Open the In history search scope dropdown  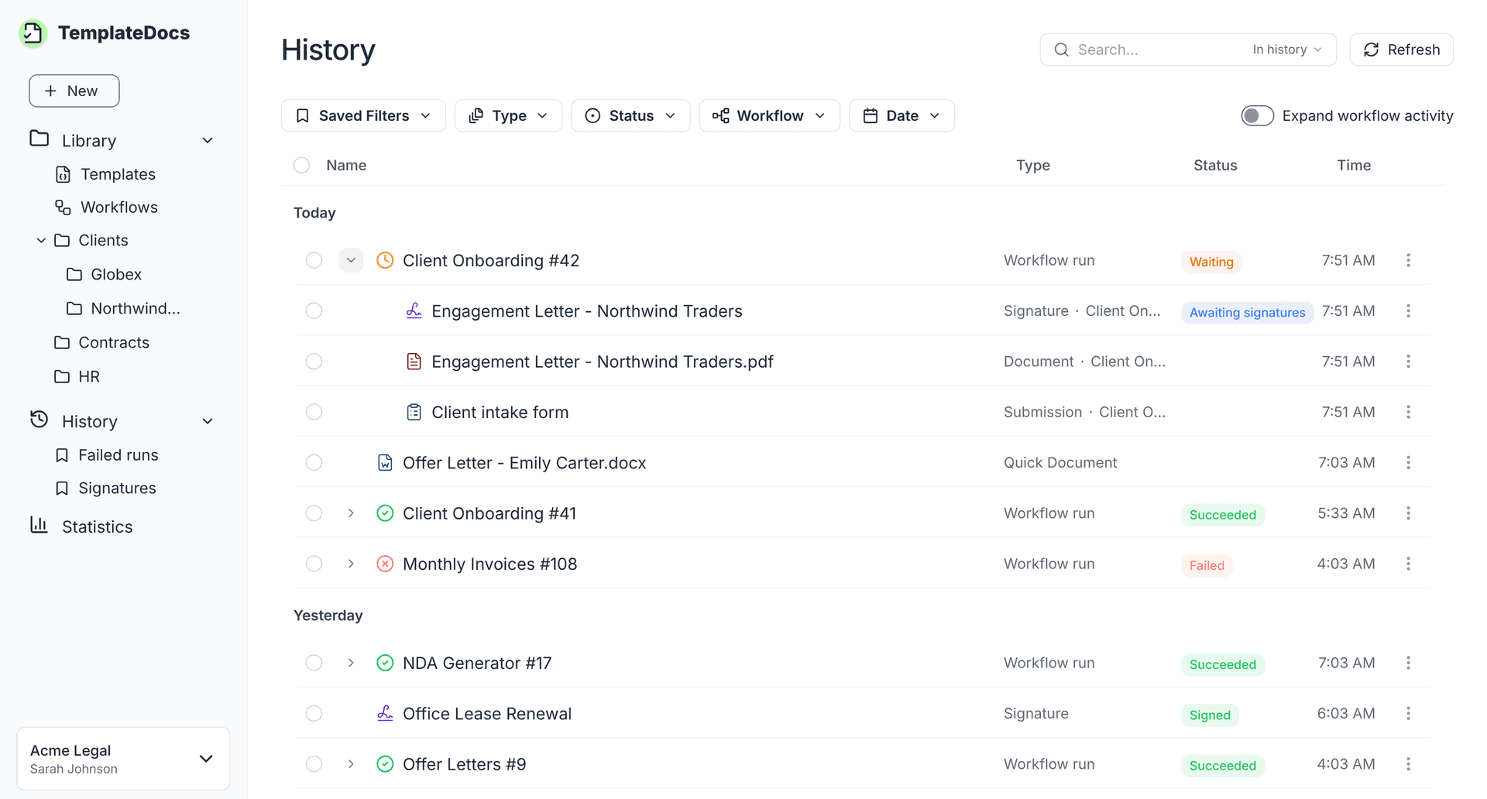coord(1287,50)
